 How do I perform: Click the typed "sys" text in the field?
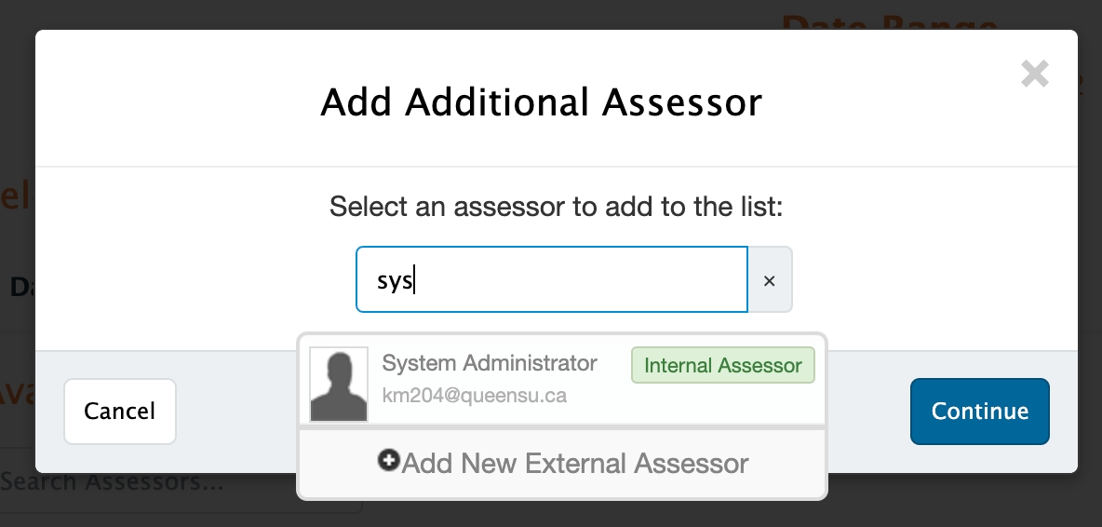click(x=395, y=280)
